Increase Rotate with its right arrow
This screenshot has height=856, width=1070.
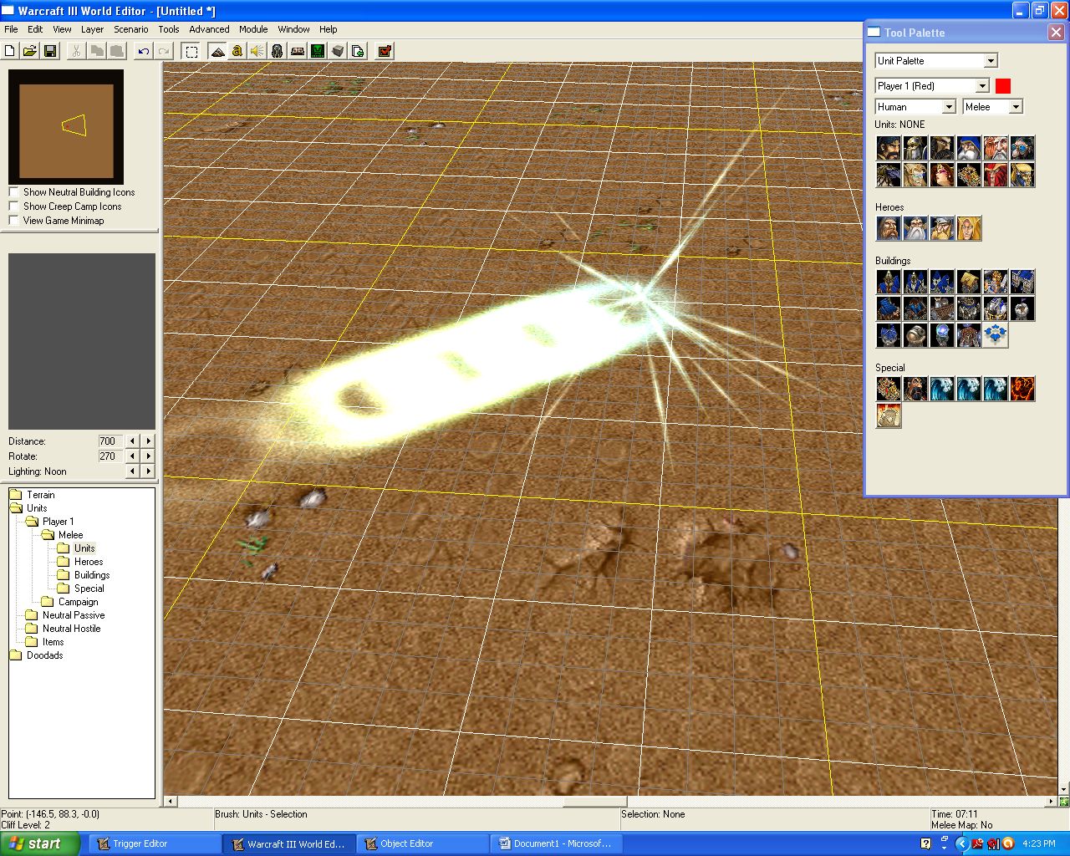pyautogui.click(x=149, y=456)
